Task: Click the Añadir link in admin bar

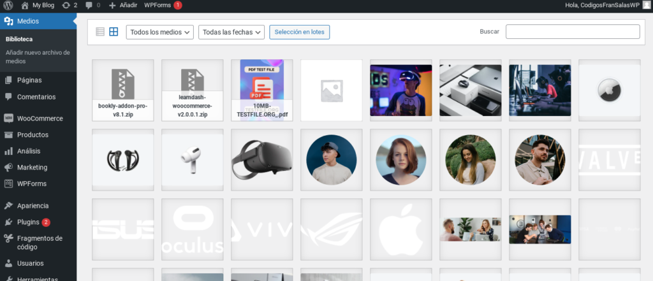Action: pos(128,5)
